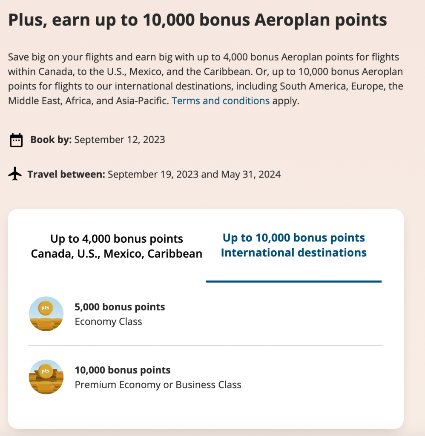
Task: Open the Terms and conditions link
Action: (x=221, y=101)
